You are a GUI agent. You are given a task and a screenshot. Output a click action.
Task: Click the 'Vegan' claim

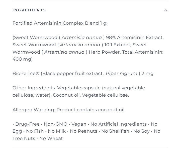78,124
